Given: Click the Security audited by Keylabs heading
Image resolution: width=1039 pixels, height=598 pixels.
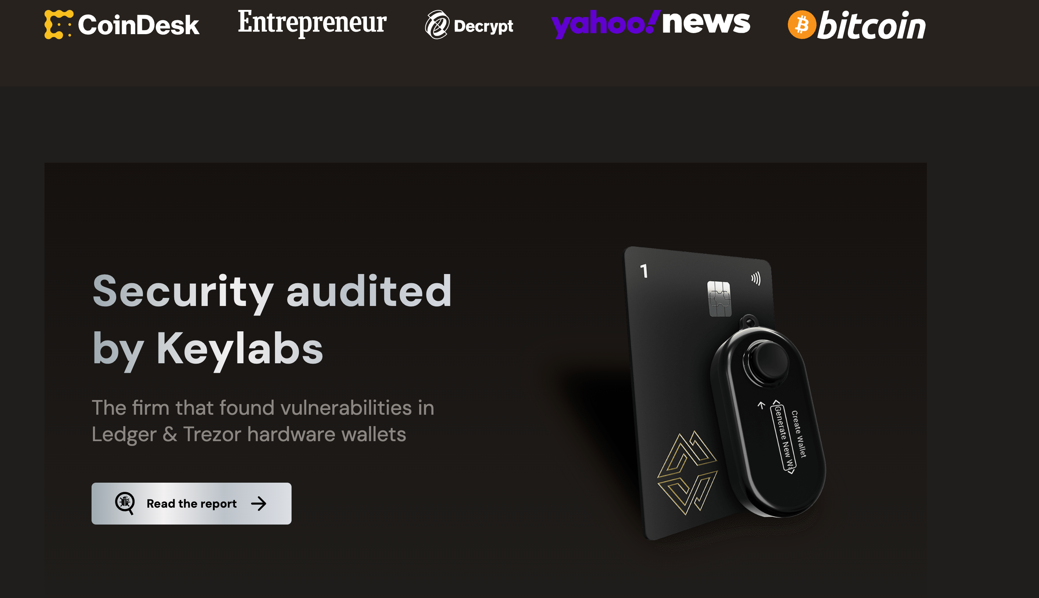Looking at the screenshot, I should click(271, 320).
